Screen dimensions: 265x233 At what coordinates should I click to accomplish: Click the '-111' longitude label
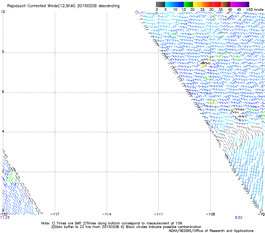(x=158, y=214)
